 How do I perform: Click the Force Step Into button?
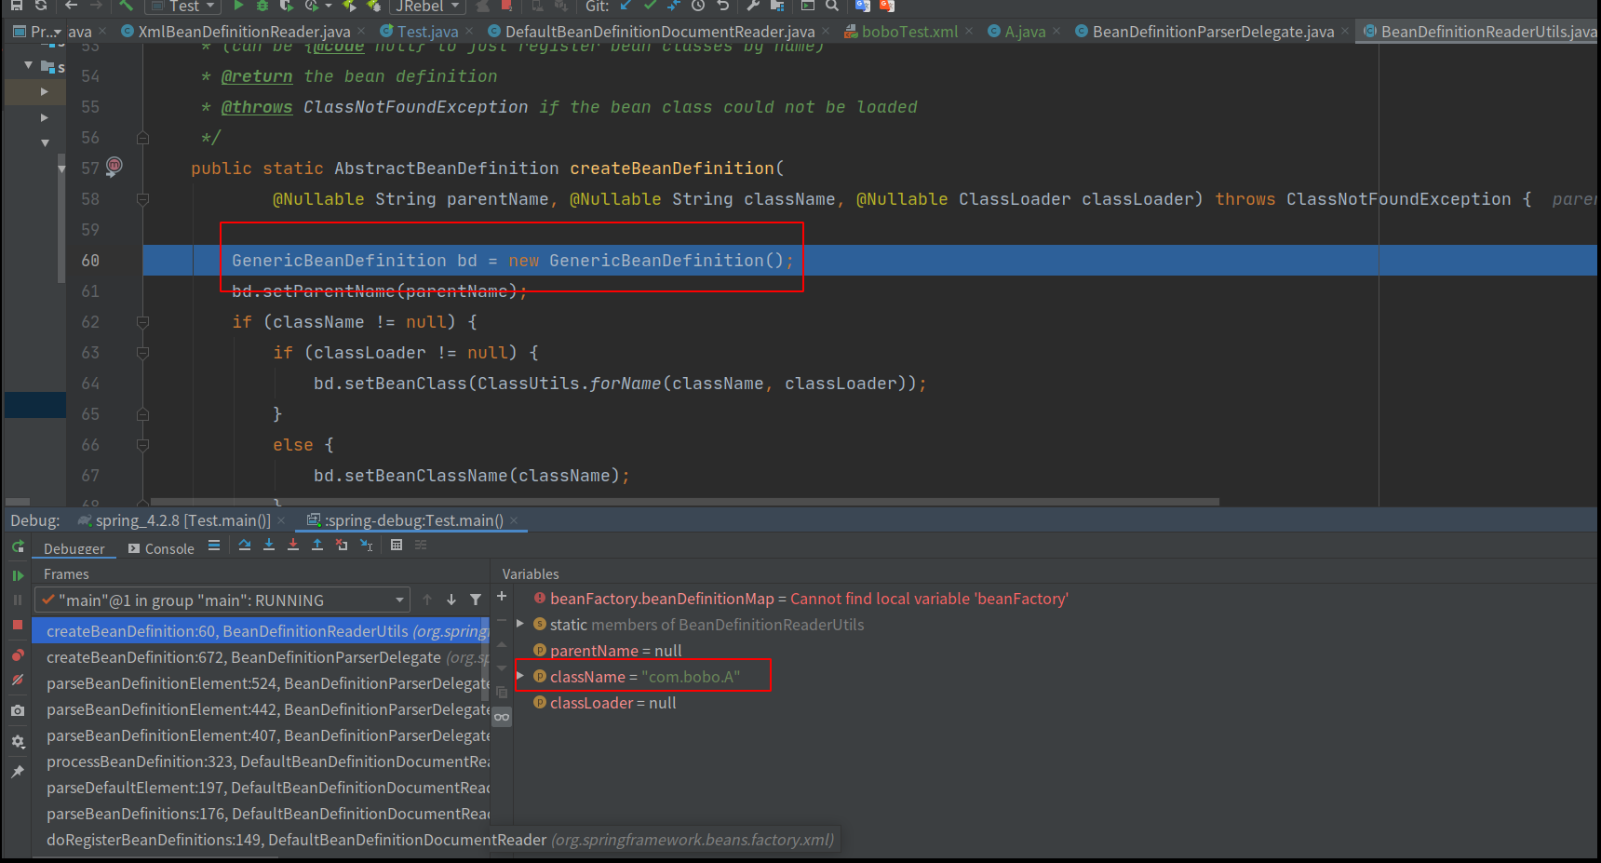293,546
